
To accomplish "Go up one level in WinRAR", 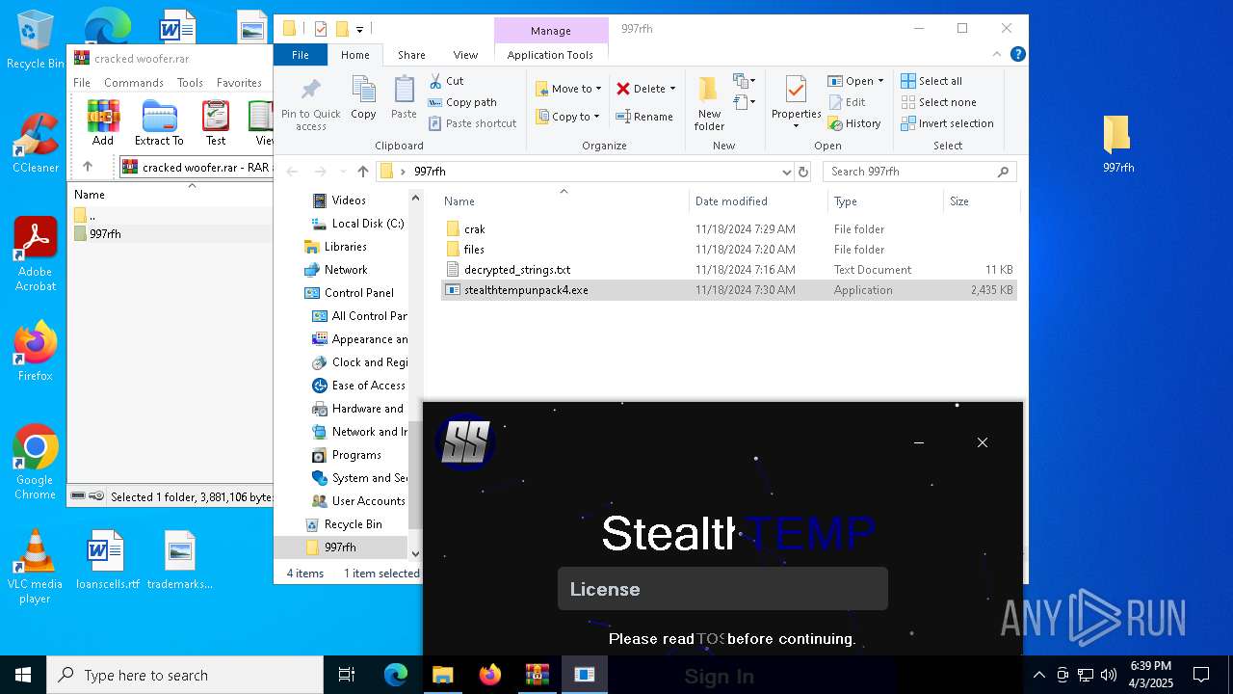I will [88, 167].
